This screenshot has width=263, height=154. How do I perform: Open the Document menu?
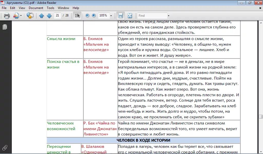(36, 8)
